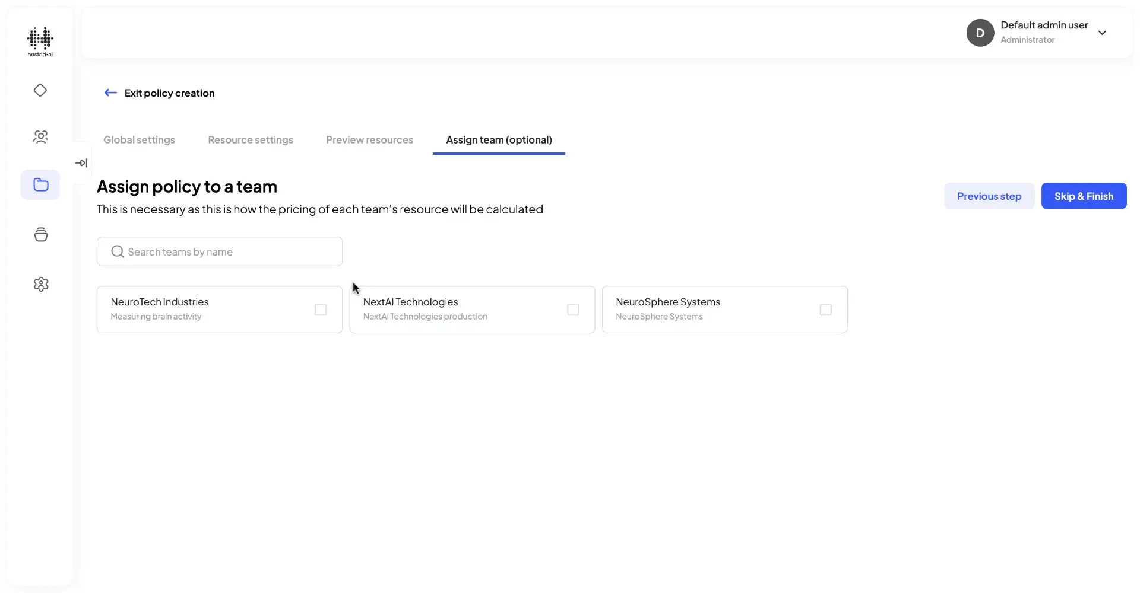Check the NeuroTech Industries checkbox
Screen dimensions: 1140x593
[x=321, y=310]
